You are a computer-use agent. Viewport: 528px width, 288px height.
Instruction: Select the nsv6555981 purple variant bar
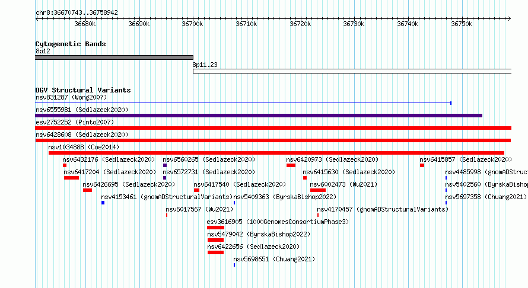pos(259,116)
